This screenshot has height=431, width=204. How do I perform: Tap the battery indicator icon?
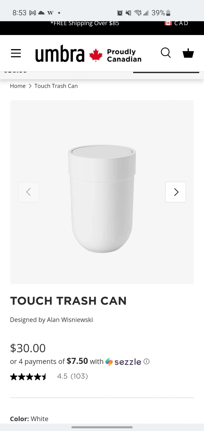tap(168, 13)
